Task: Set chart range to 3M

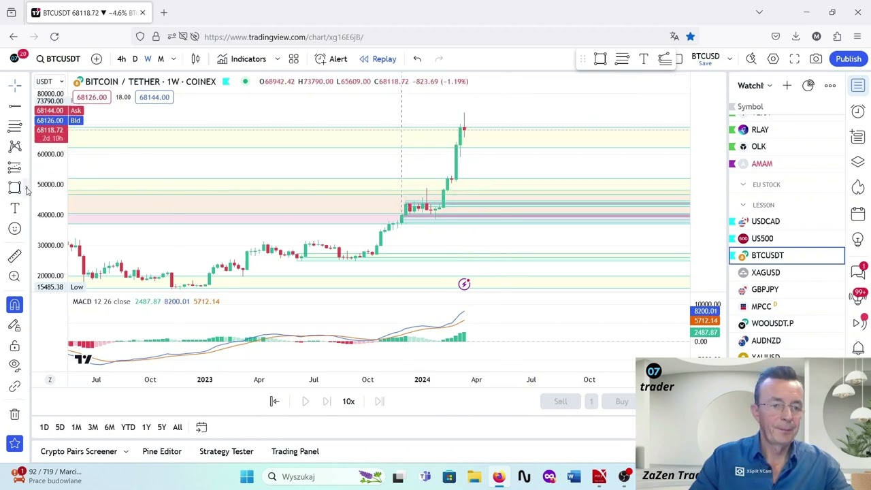Action: pos(93,427)
